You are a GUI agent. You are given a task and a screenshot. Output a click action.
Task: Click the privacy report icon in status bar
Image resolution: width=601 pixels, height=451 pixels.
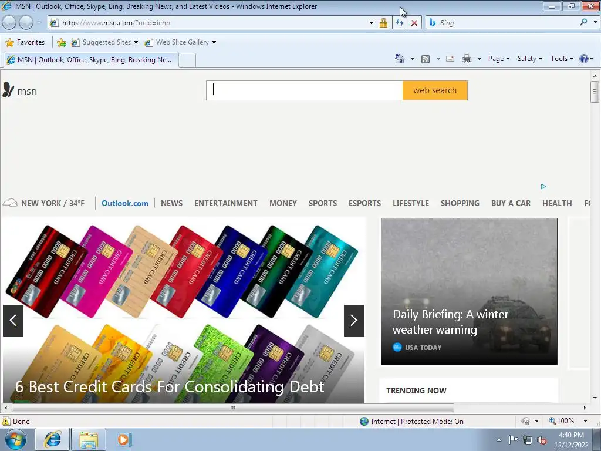(525, 421)
